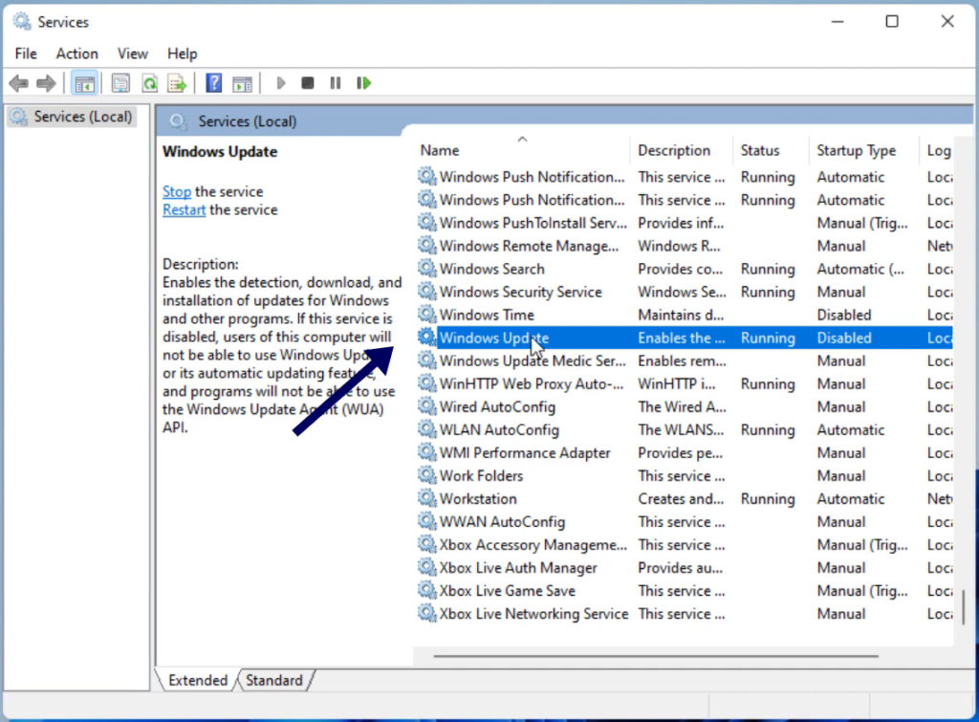Start the service using the play icon
Viewport: 979px width, 722px height.
click(280, 83)
